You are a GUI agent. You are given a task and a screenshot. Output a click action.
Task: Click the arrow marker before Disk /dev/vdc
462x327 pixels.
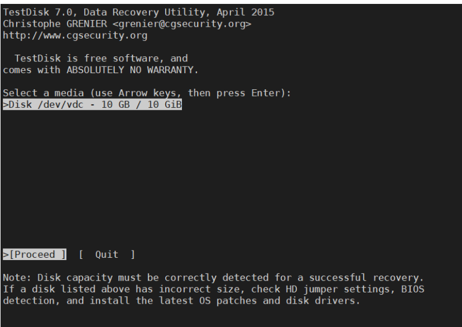[4, 105]
